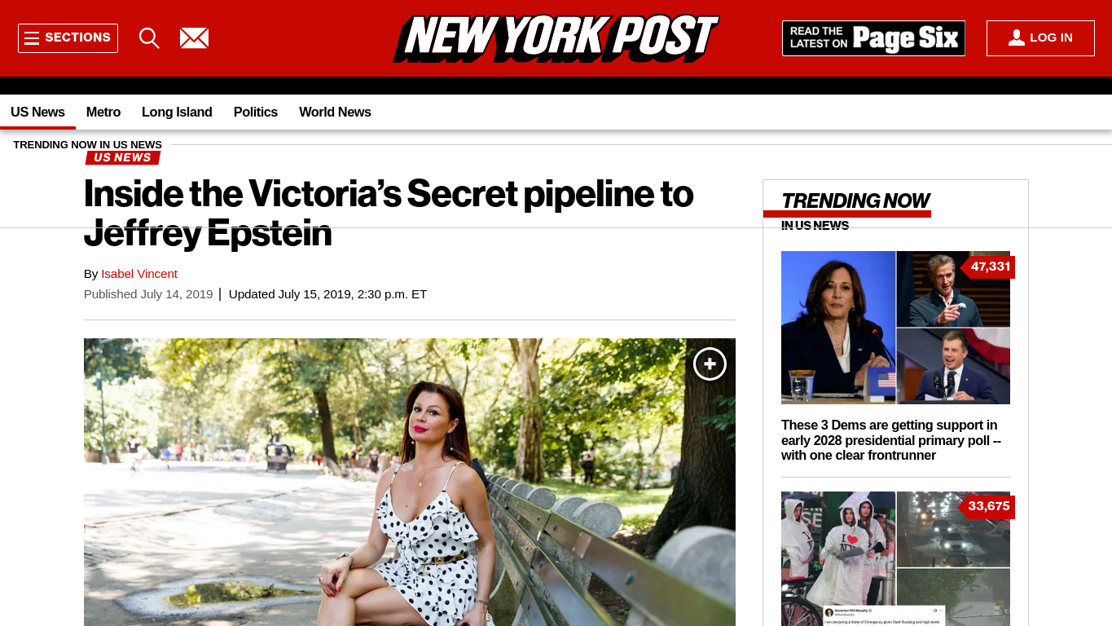
Task: Open author Isabel Vincent's page
Action: pos(139,274)
